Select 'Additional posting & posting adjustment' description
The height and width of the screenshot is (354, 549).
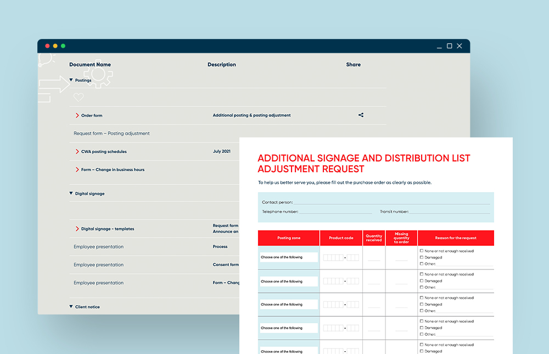point(252,115)
